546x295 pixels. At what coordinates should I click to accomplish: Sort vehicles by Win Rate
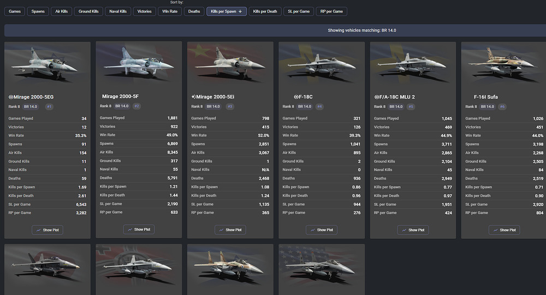pyautogui.click(x=170, y=11)
